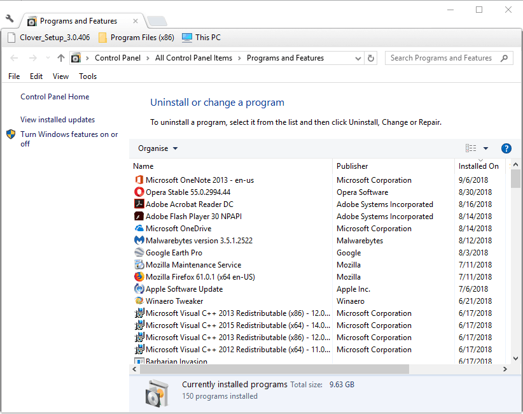Select the Opera Stable program icon
The height and width of the screenshot is (414, 523).
tap(139, 192)
